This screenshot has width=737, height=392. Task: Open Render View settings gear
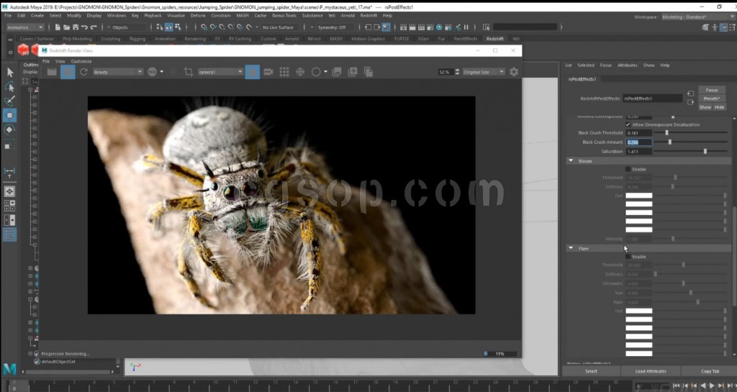coord(514,72)
